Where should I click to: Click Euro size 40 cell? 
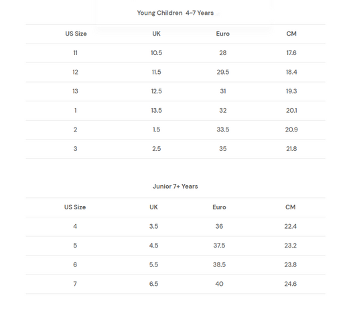[x=219, y=284]
